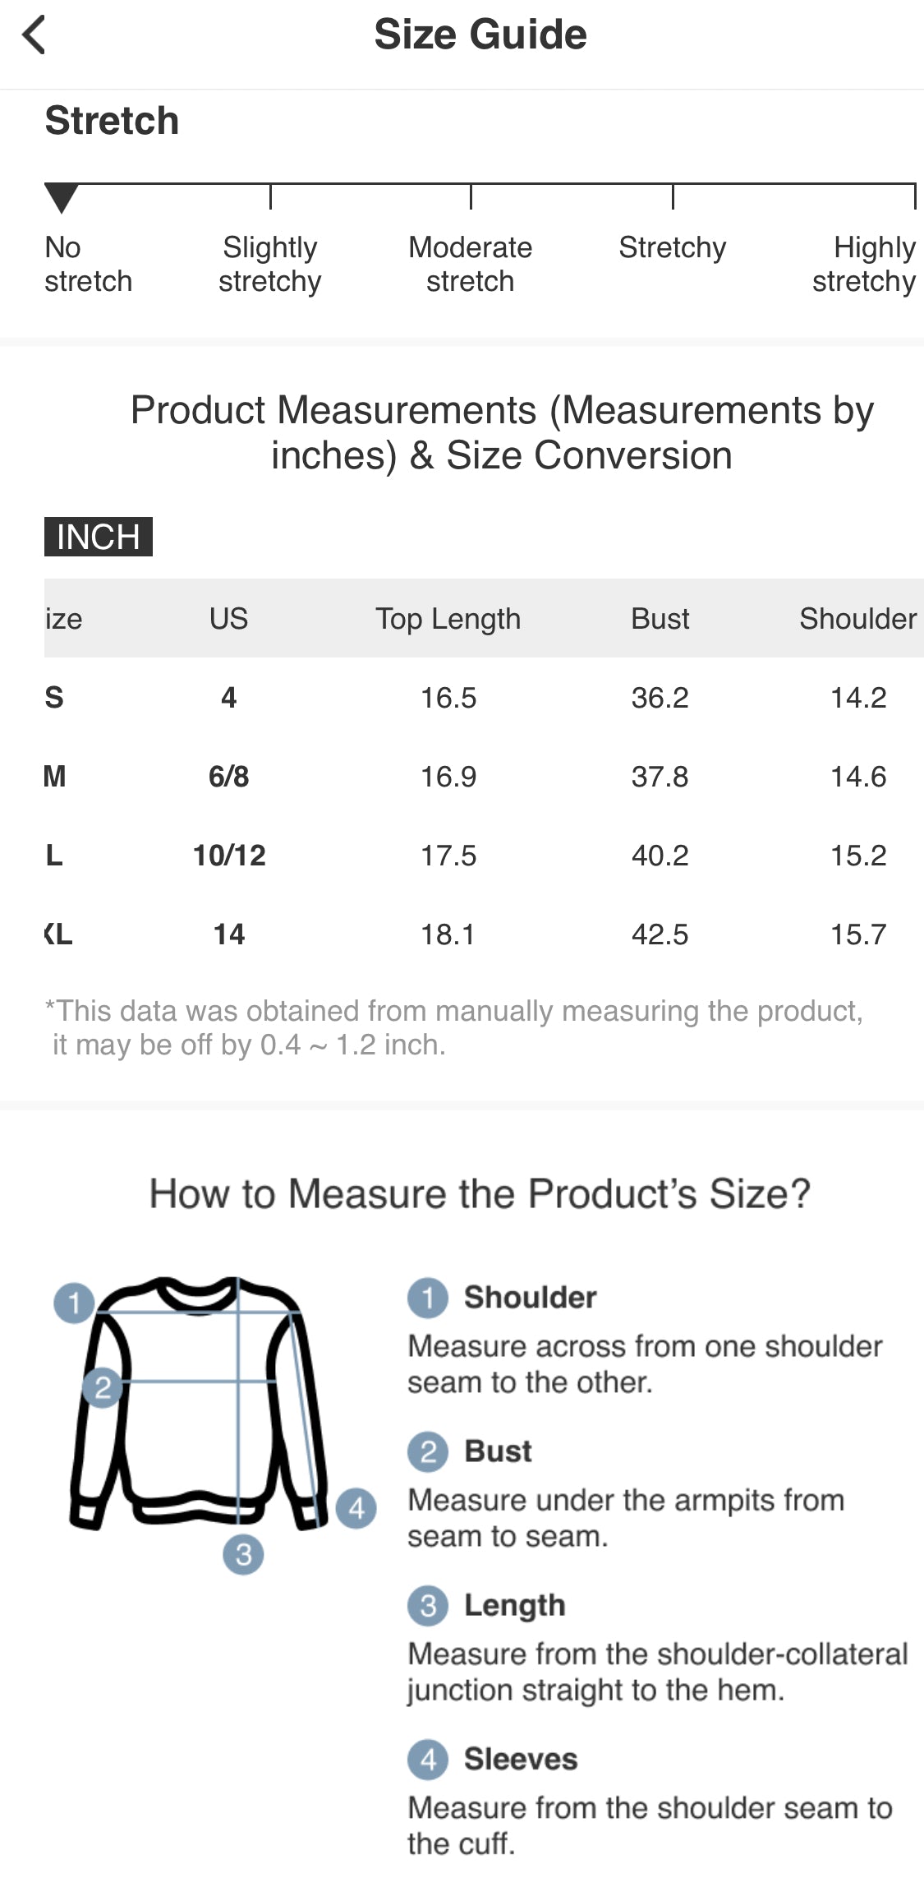Click the number 3 Length marker on sweater diagram
Image resolution: width=924 pixels, height=1887 pixels.
[x=243, y=1554]
